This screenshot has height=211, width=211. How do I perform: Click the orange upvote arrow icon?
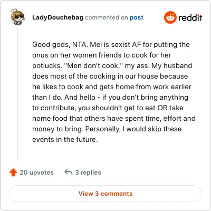point(13,172)
